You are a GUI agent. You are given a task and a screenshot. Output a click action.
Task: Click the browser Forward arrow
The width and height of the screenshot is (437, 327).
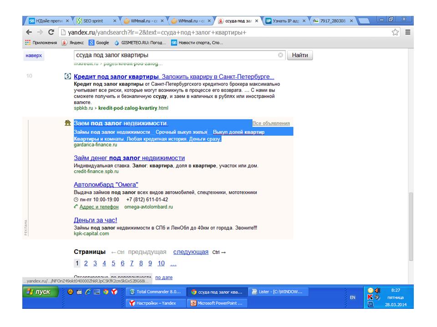click(40, 32)
